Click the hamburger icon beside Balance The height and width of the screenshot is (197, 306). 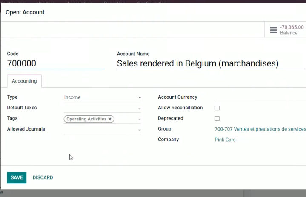click(x=274, y=30)
